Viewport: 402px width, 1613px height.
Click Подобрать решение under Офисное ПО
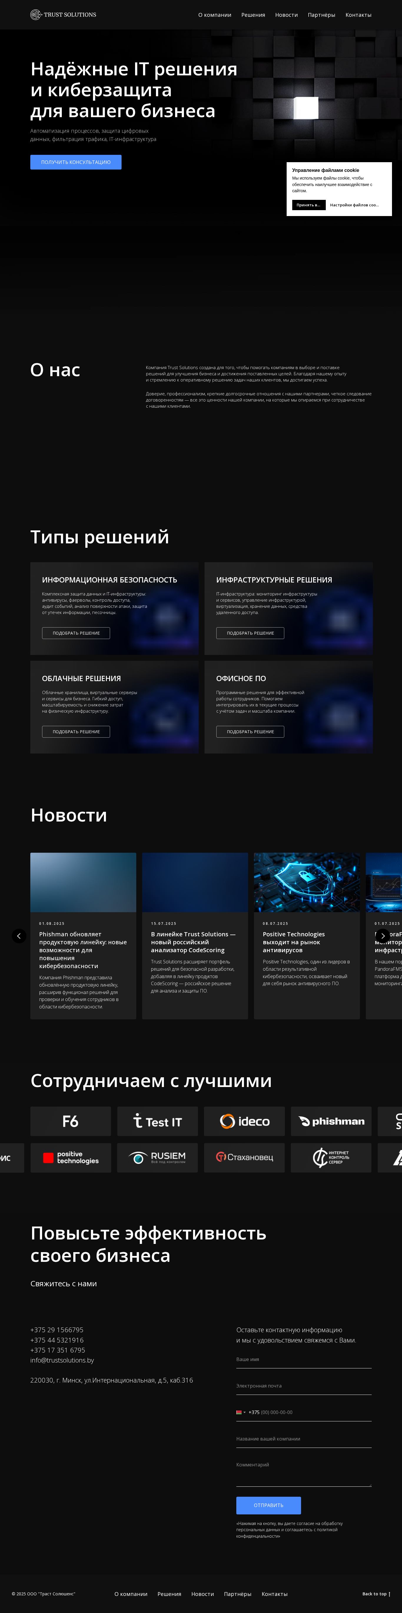(250, 731)
